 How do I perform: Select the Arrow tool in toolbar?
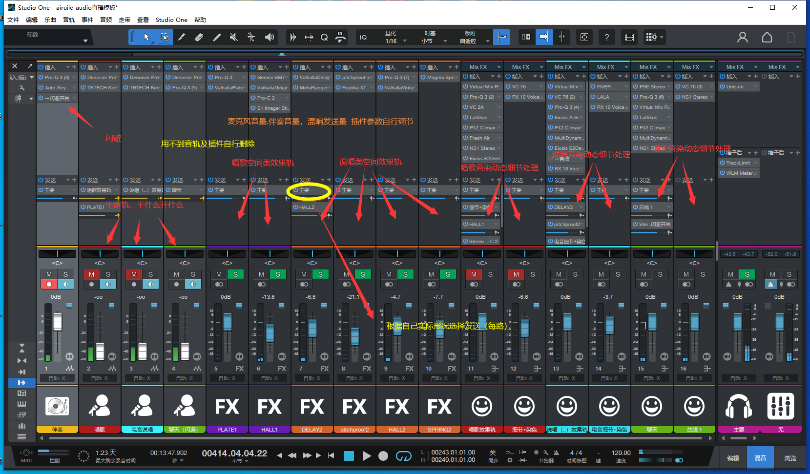(x=146, y=37)
